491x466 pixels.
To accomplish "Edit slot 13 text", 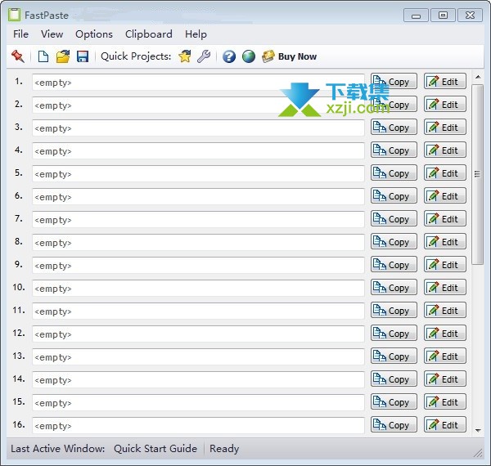I will pos(445,356).
